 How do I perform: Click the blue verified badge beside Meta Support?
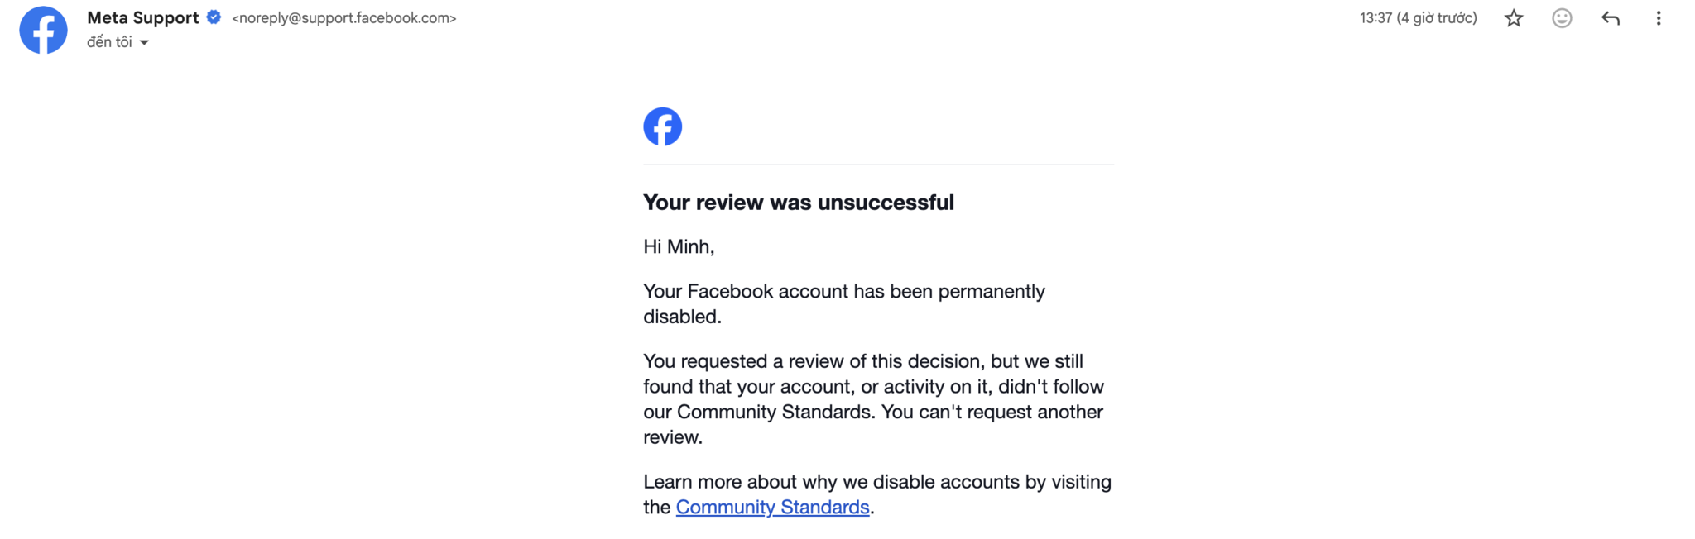click(214, 17)
